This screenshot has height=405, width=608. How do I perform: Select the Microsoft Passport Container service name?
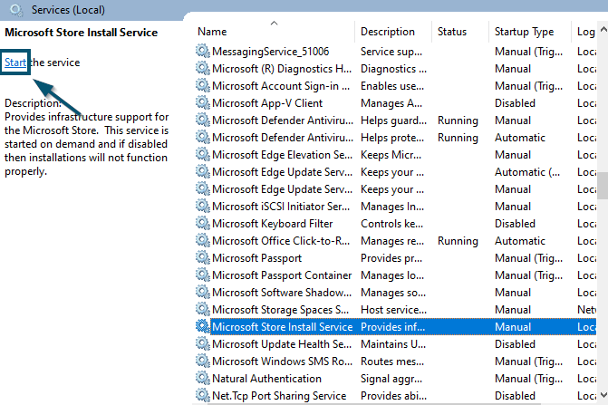coord(282,275)
